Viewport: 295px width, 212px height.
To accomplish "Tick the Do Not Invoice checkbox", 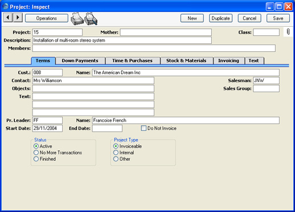I will (x=144, y=128).
